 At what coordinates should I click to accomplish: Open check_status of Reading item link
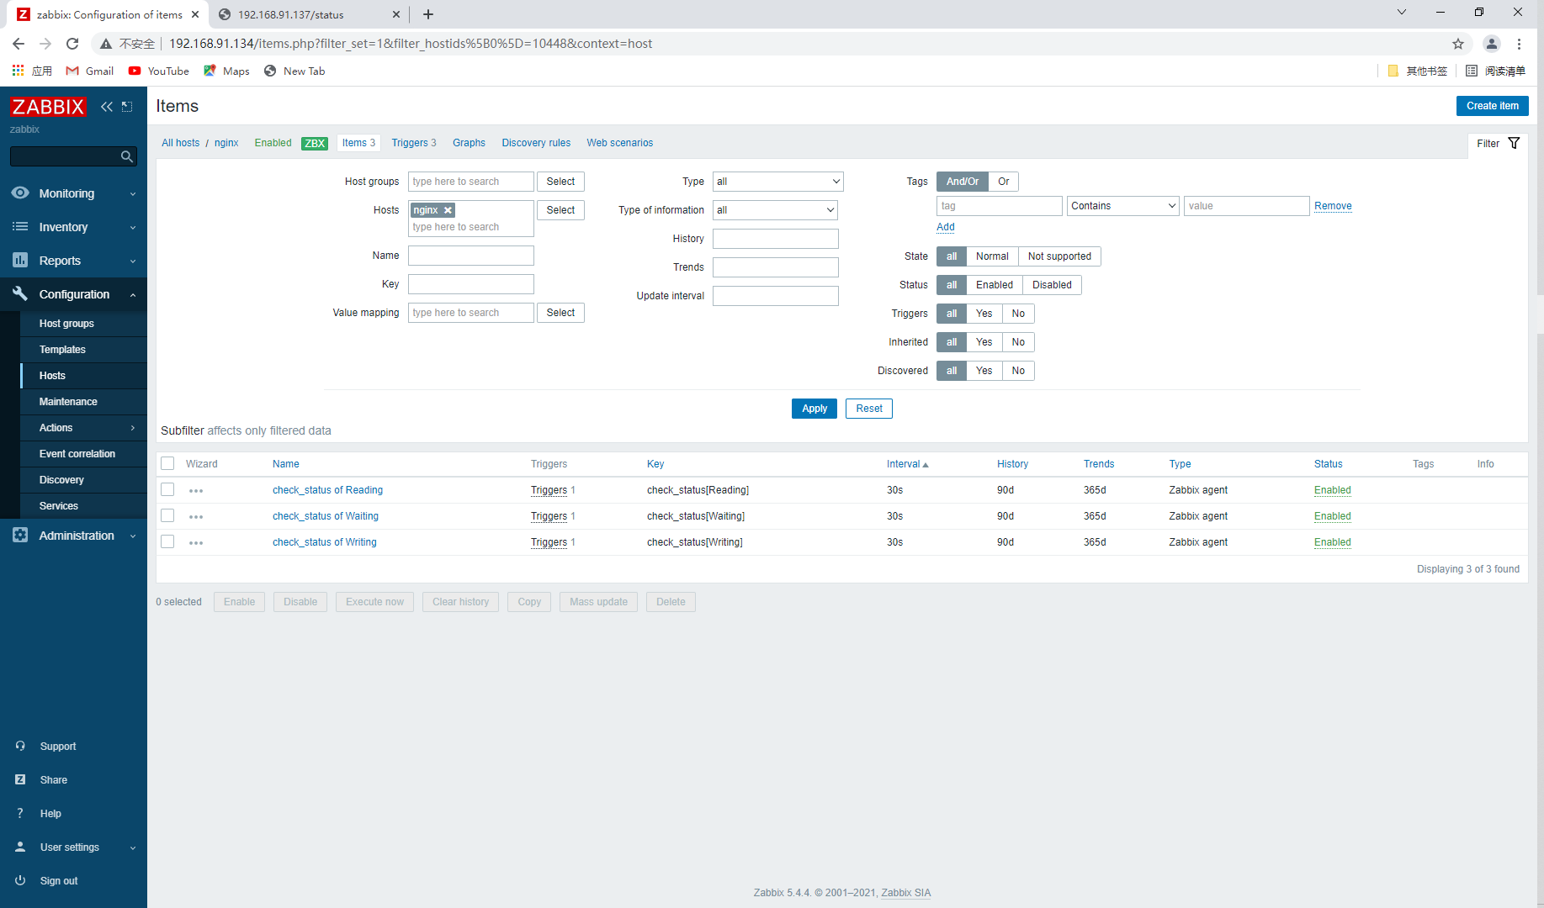tap(327, 490)
